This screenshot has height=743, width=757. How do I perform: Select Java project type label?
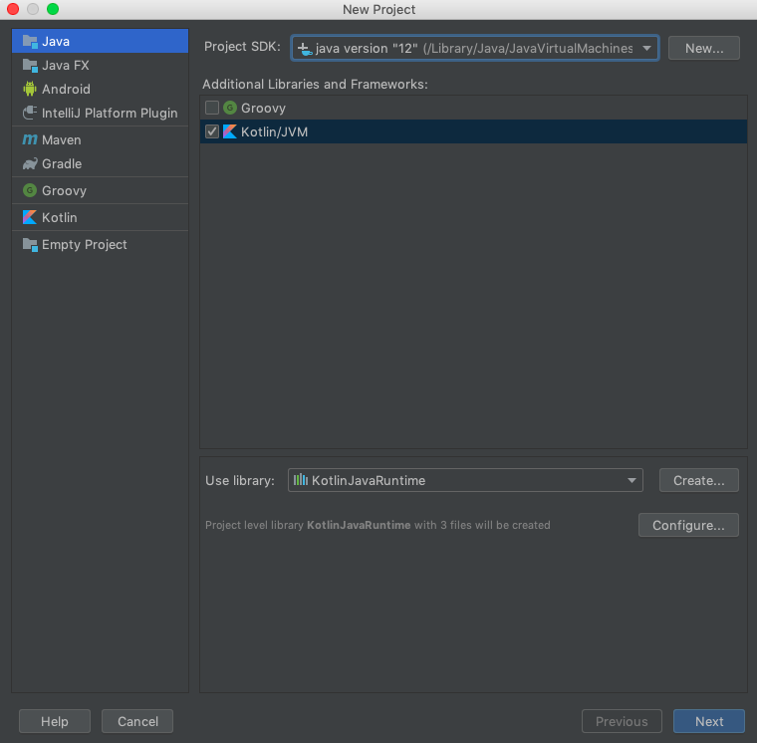56,42
